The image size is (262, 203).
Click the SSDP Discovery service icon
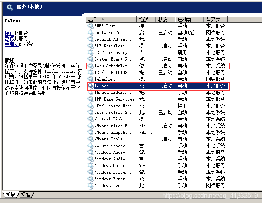click(90, 52)
